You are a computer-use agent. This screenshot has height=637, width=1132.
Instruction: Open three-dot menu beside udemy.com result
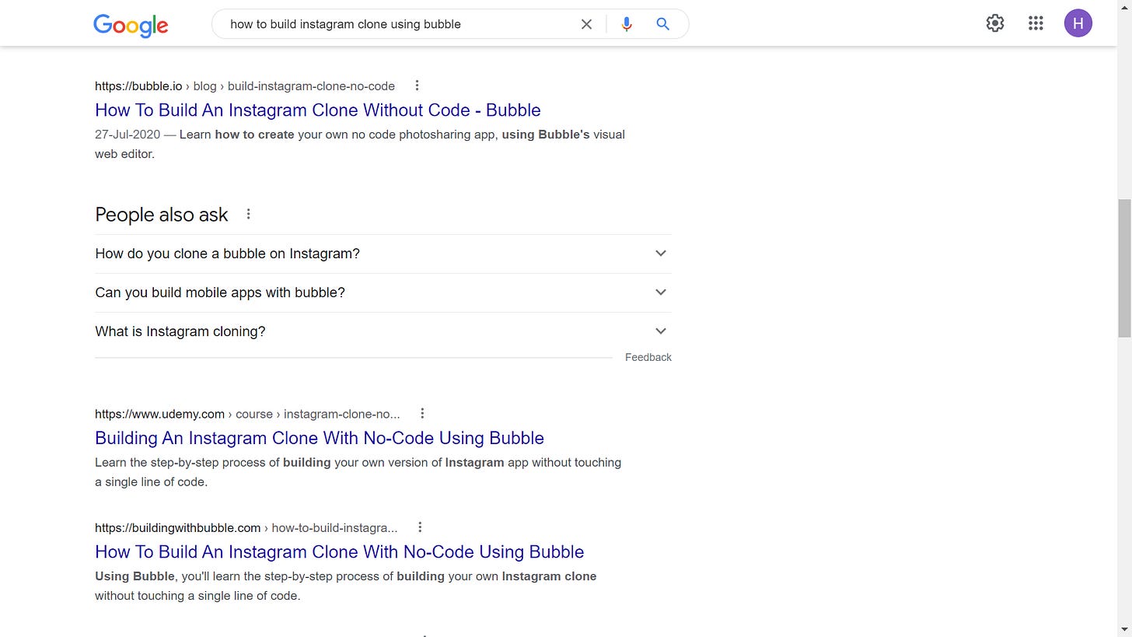click(422, 414)
